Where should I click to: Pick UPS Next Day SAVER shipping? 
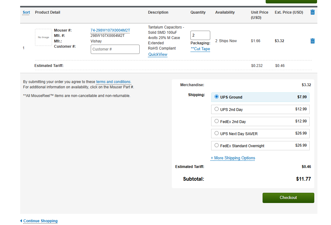click(x=217, y=133)
